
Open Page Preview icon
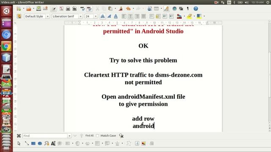point(75,8)
